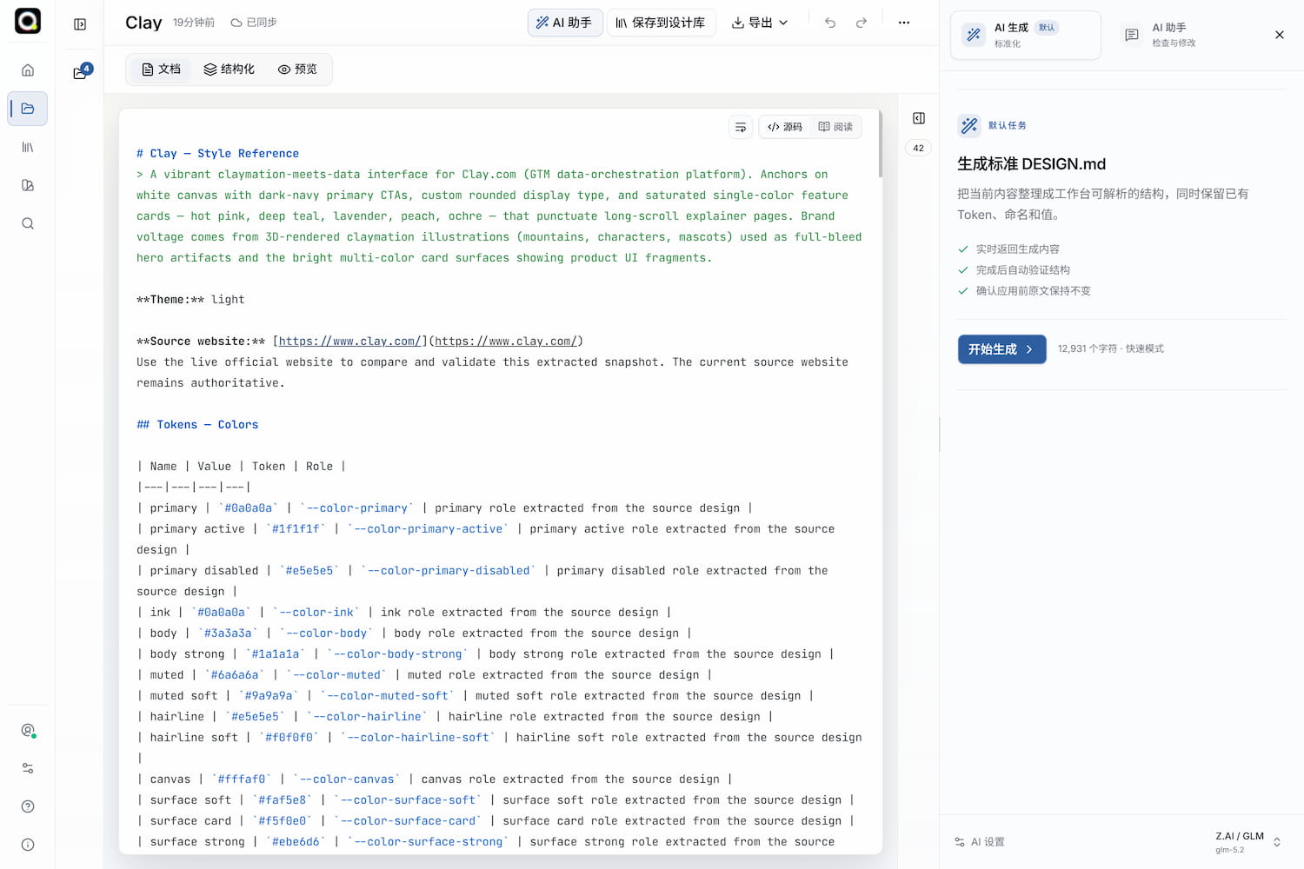Click the '--color-surface-card' token
This screenshot has width=1304, height=869.
(408, 821)
